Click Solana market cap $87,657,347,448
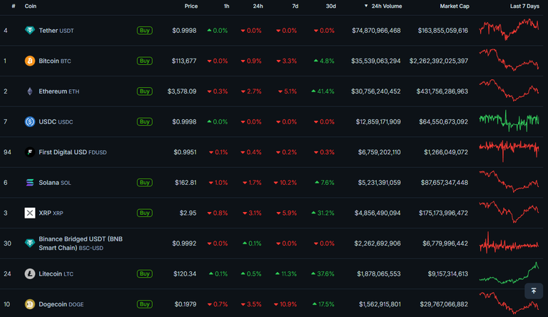548x317 pixels. pyautogui.click(x=445, y=183)
